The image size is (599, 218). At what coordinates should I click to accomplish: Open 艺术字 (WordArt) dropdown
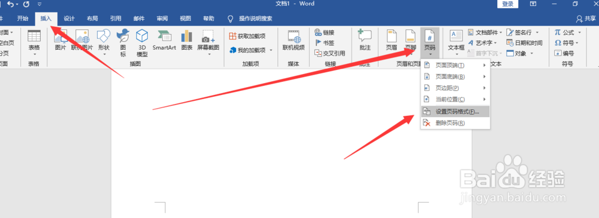482,42
